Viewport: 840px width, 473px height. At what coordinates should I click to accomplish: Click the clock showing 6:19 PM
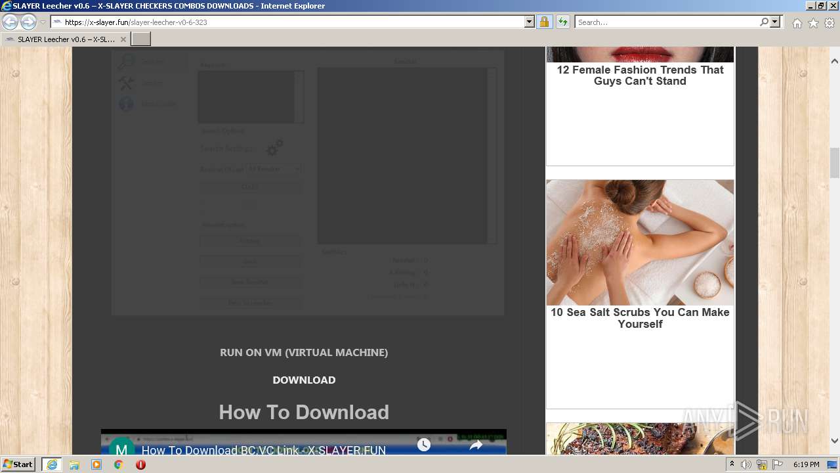pyautogui.click(x=806, y=464)
